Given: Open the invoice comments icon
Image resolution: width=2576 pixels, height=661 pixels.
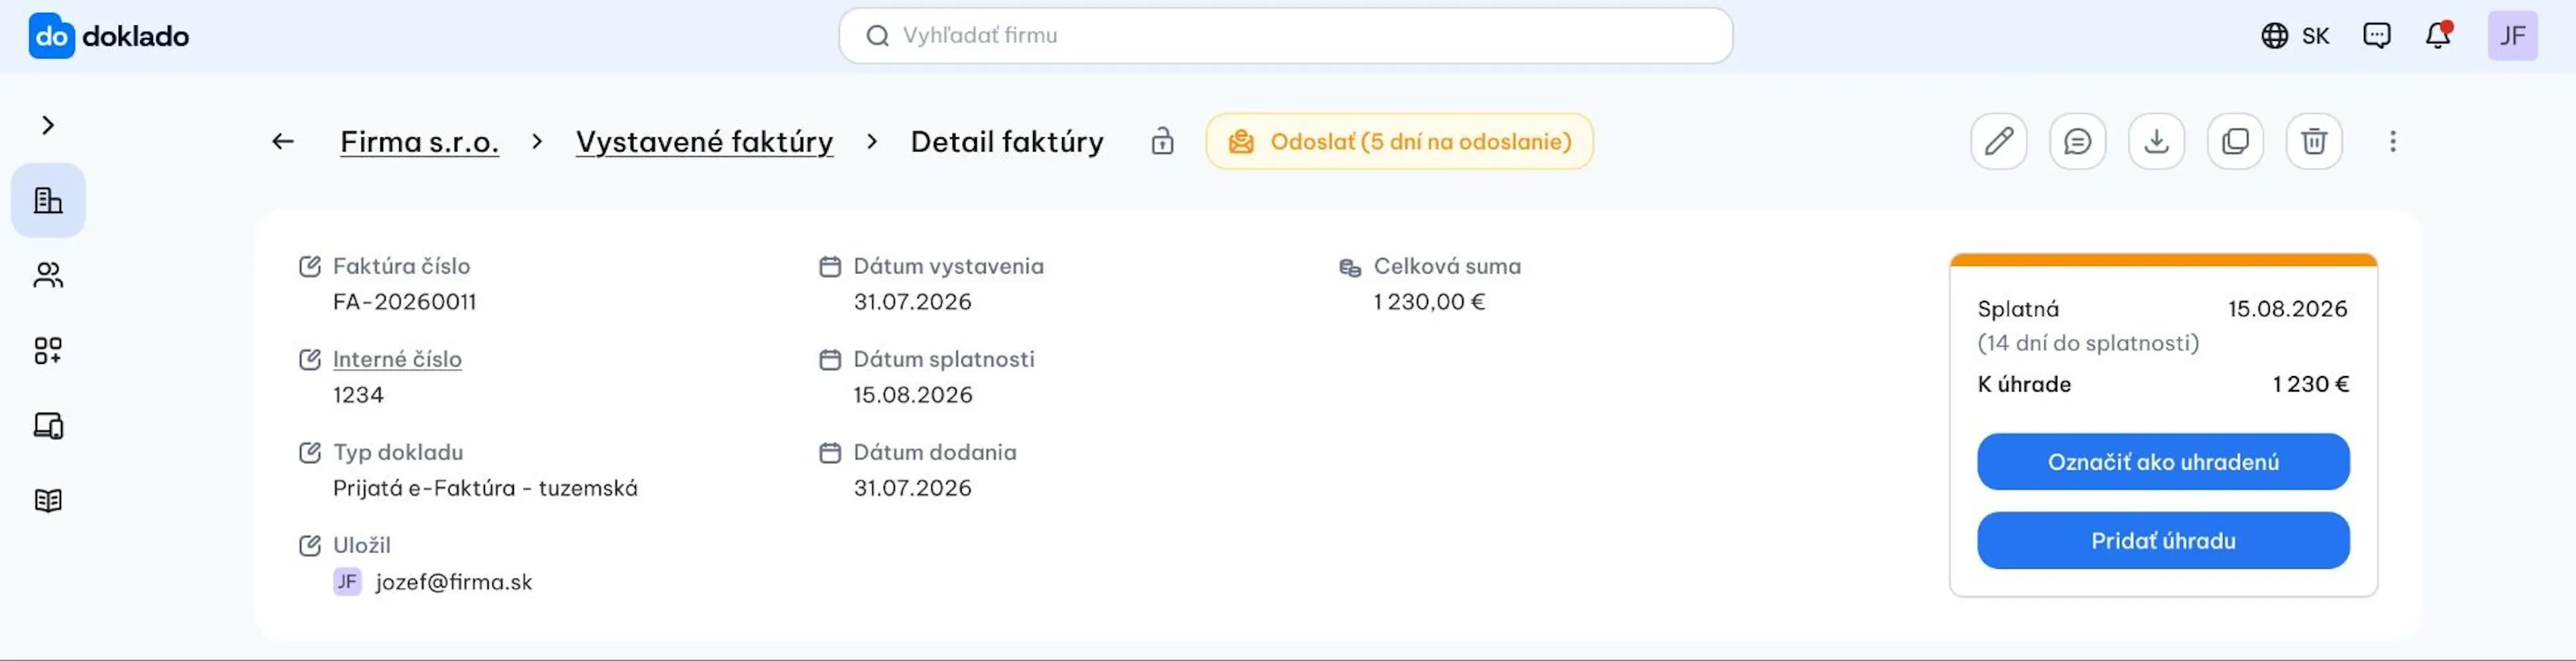Looking at the screenshot, I should (2077, 141).
